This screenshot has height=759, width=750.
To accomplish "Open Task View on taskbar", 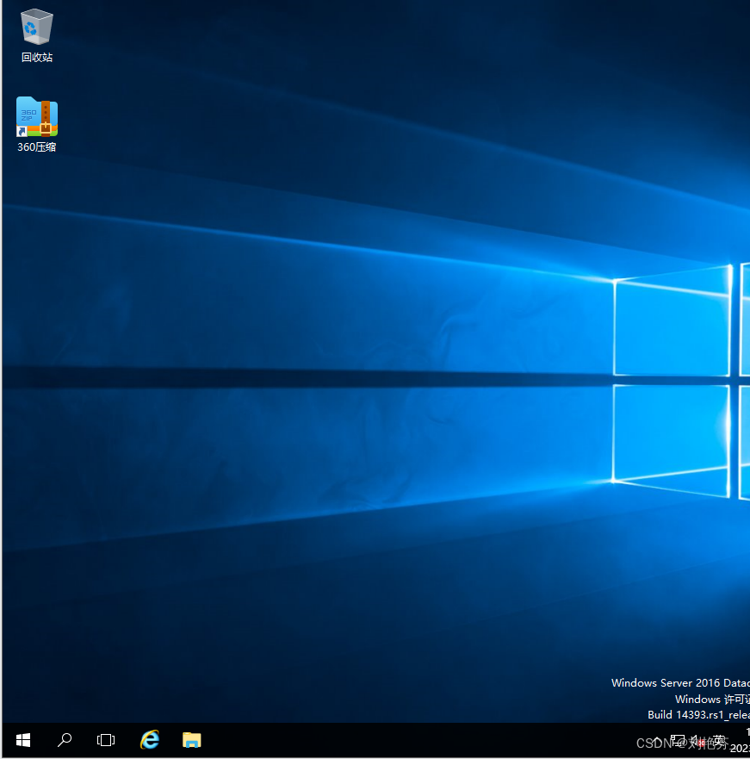I will coord(106,740).
